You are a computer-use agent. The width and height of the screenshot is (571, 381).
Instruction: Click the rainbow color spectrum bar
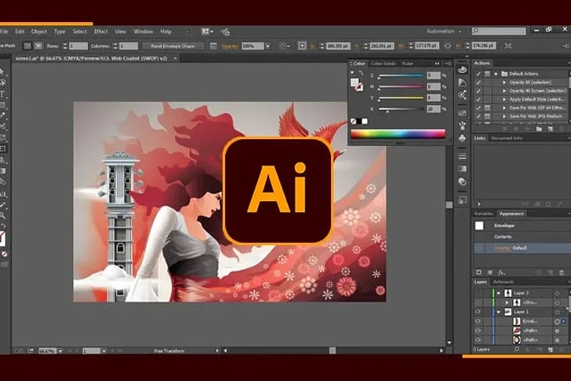pos(398,134)
